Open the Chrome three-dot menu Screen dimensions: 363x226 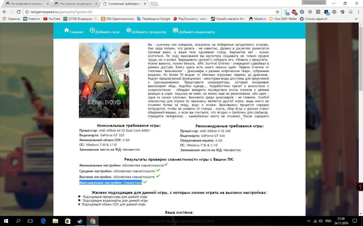(358, 12)
